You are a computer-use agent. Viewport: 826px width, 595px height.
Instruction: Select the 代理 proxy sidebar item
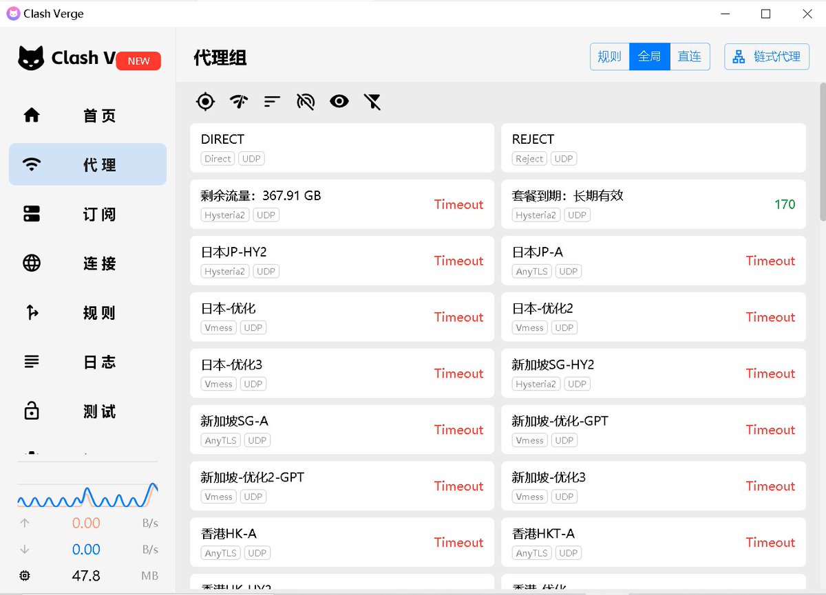tap(87, 164)
